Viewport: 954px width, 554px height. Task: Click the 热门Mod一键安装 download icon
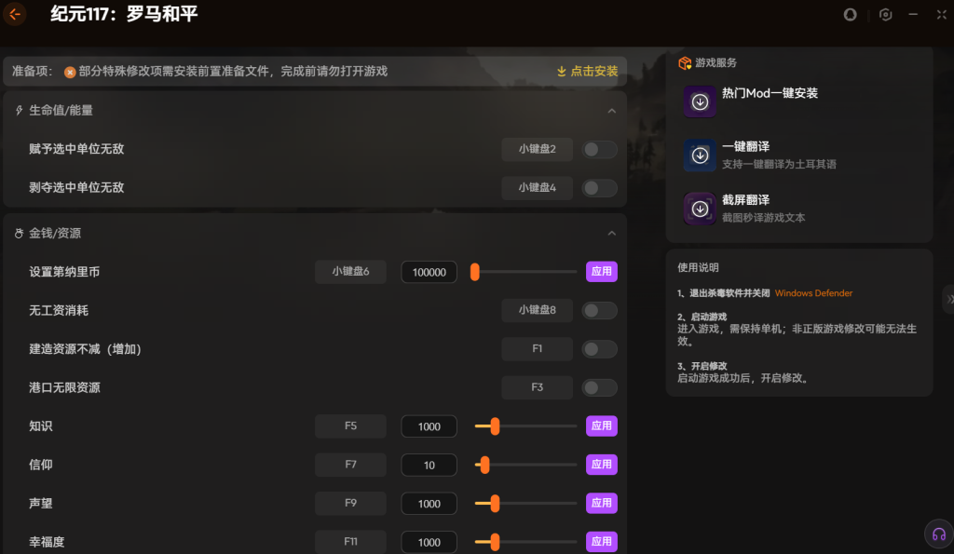tap(700, 101)
